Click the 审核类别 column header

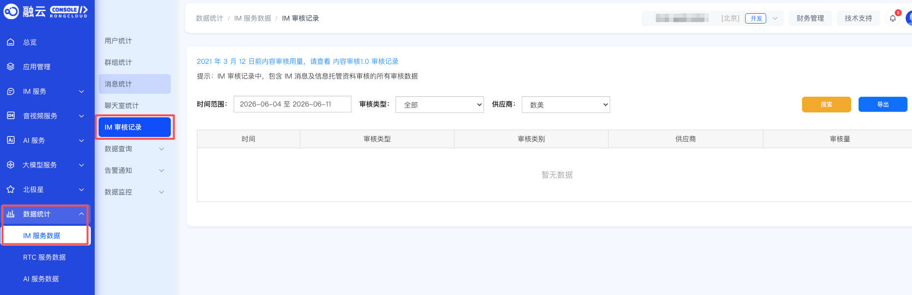pyautogui.click(x=532, y=139)
